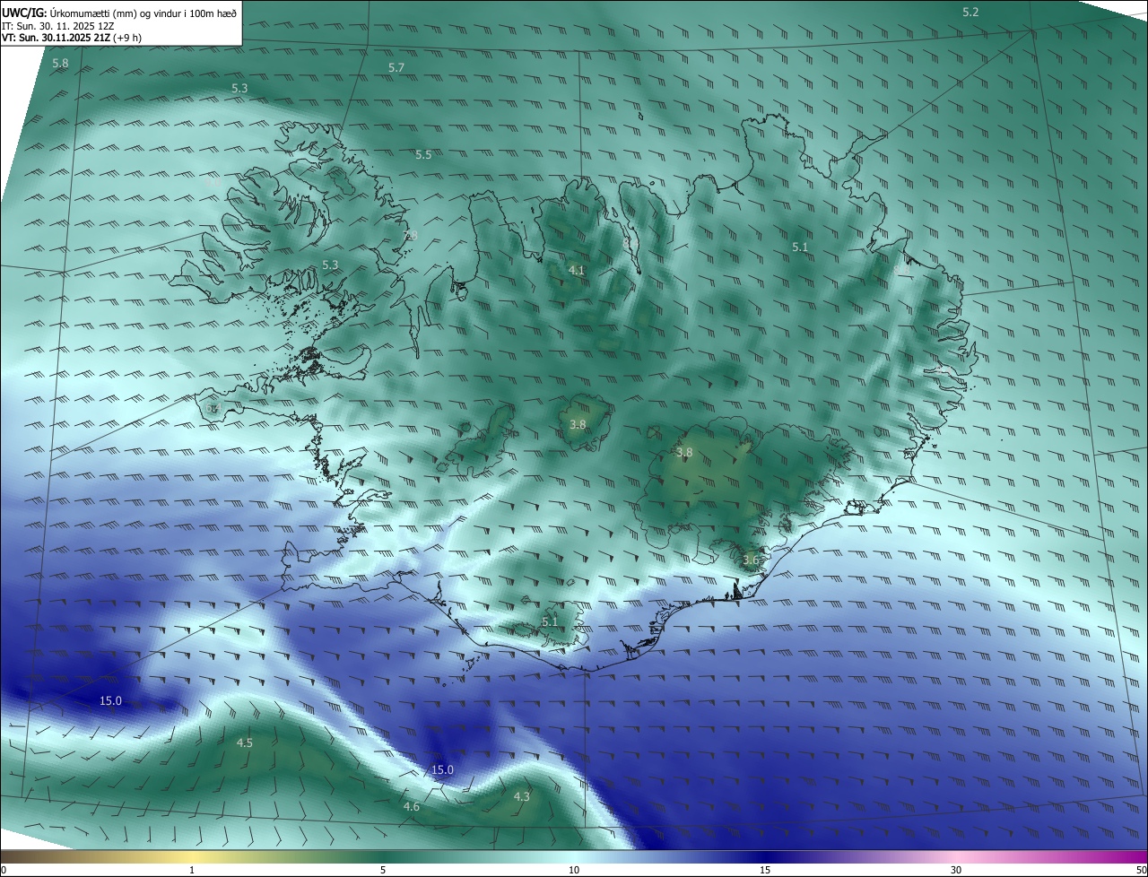The image size is (1148, 877).
Task: Select the 4.1 value label on the map
Action: 577,270
